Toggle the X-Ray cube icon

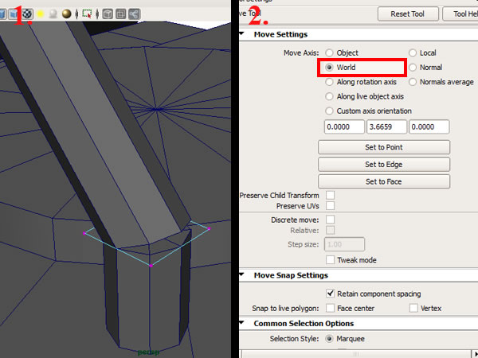pos(108,14)
